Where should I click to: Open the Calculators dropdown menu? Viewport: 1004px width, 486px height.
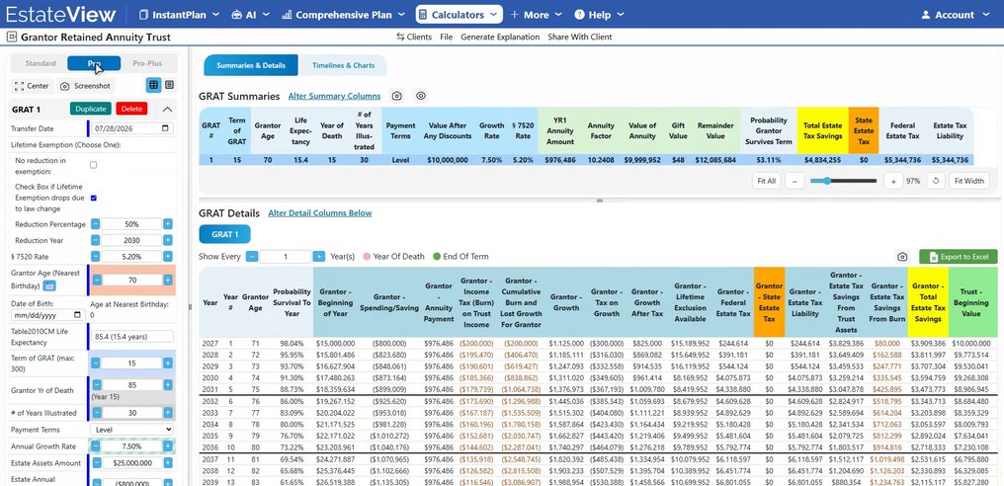[x=460, y=15]
